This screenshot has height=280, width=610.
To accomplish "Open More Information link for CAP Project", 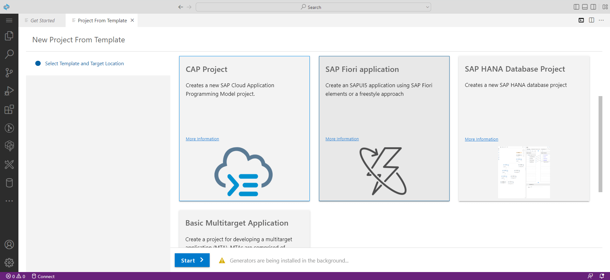I will (202, 139).
